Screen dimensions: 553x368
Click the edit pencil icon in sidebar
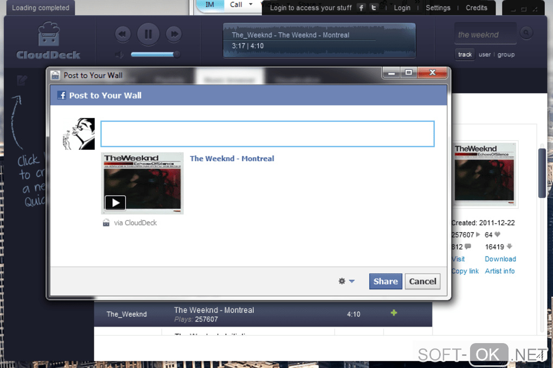(22, 81)
